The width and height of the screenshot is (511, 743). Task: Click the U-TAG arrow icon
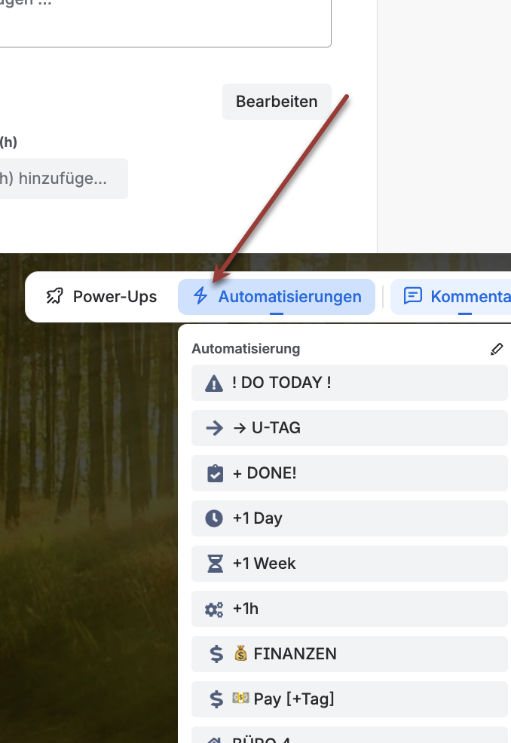[214, 428]
